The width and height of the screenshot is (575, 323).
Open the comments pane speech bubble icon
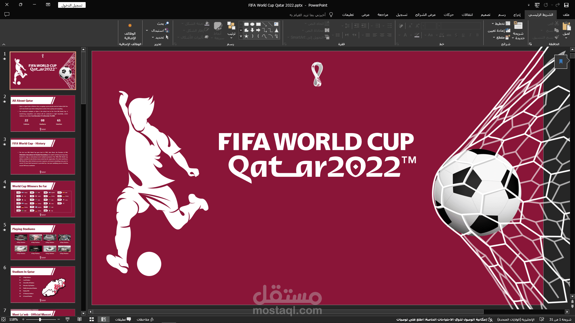[x=7, y=14]
